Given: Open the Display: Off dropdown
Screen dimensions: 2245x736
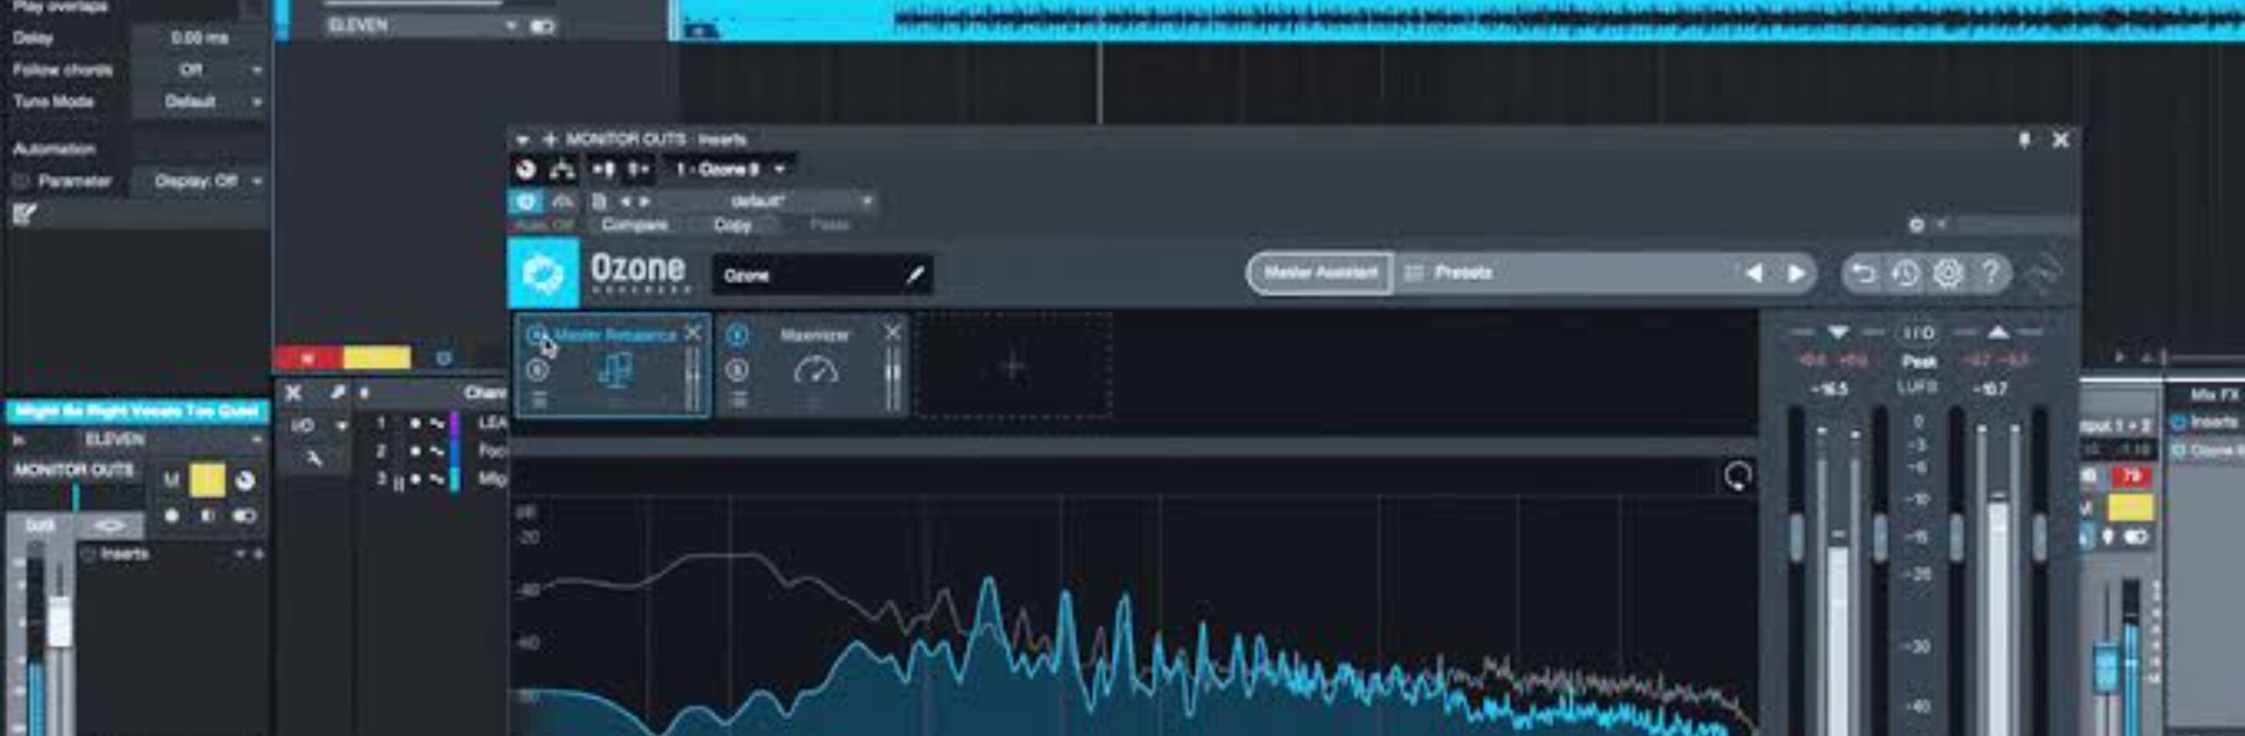Looking at the screenshot, I should coord(200,181).
